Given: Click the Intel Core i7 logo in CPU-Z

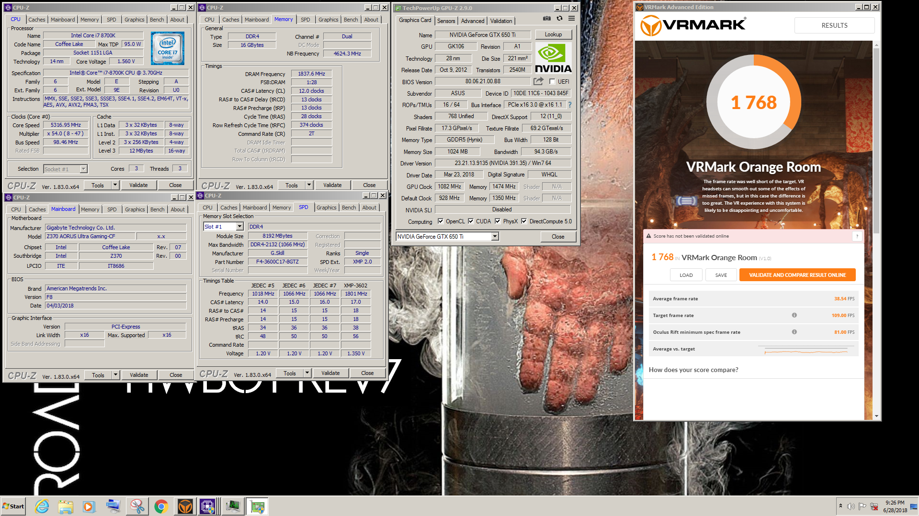Looking at the screenshot, I should coord(168,48).
